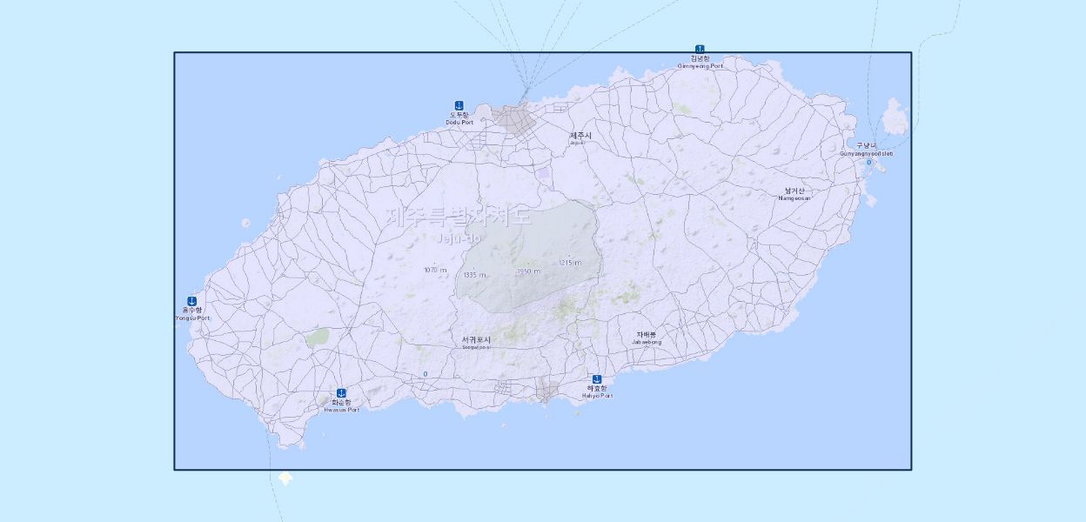The width and height of the screenshot is (1086, 522).
Task: Click the Dodu Port anchor icon
Action: pyautogui.click(x=459, y=105)
